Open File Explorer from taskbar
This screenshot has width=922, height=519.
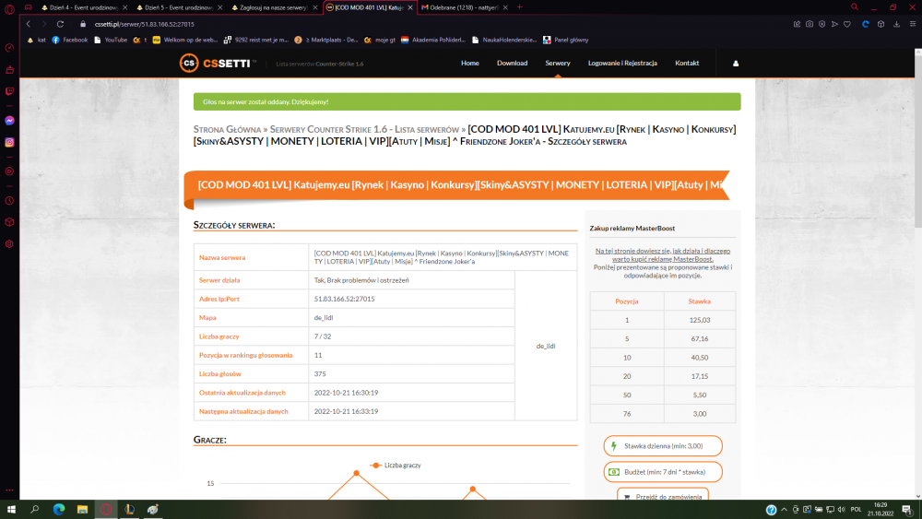click(82, 510)
